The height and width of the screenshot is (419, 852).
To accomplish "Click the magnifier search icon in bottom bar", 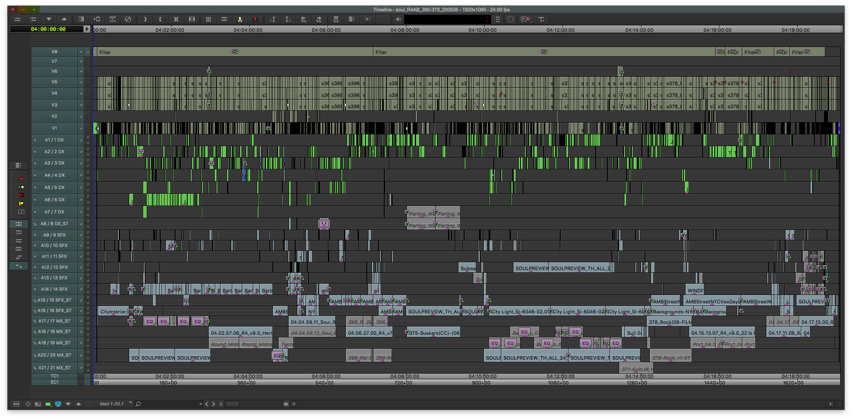I will click(138, 404).
